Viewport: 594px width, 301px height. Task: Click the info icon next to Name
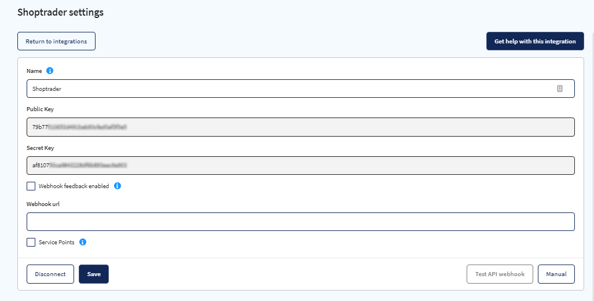point(50,71)
